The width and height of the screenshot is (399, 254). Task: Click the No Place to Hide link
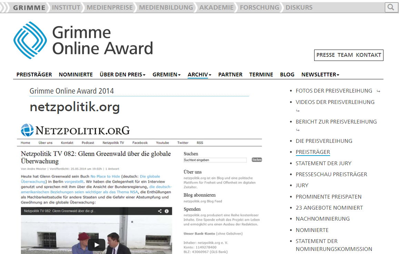coord(105,176)
